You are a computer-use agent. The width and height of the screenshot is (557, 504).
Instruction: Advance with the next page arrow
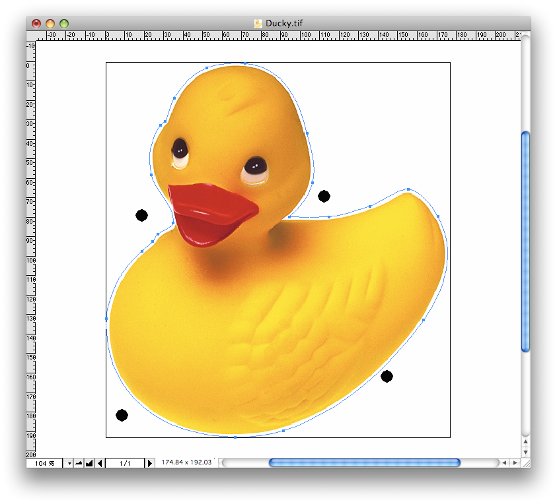pyautogui.click(x=150, y=463)
